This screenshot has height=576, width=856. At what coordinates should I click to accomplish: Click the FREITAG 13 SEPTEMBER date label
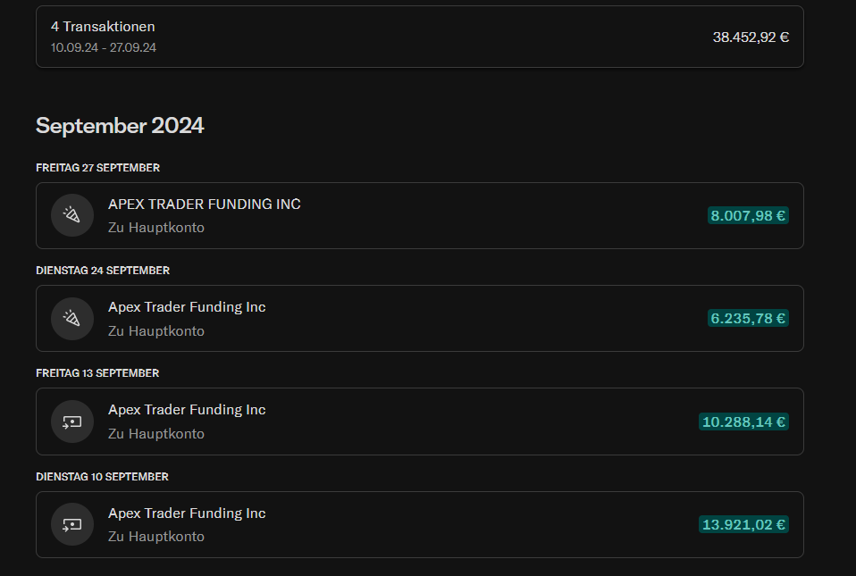[97, 373]
